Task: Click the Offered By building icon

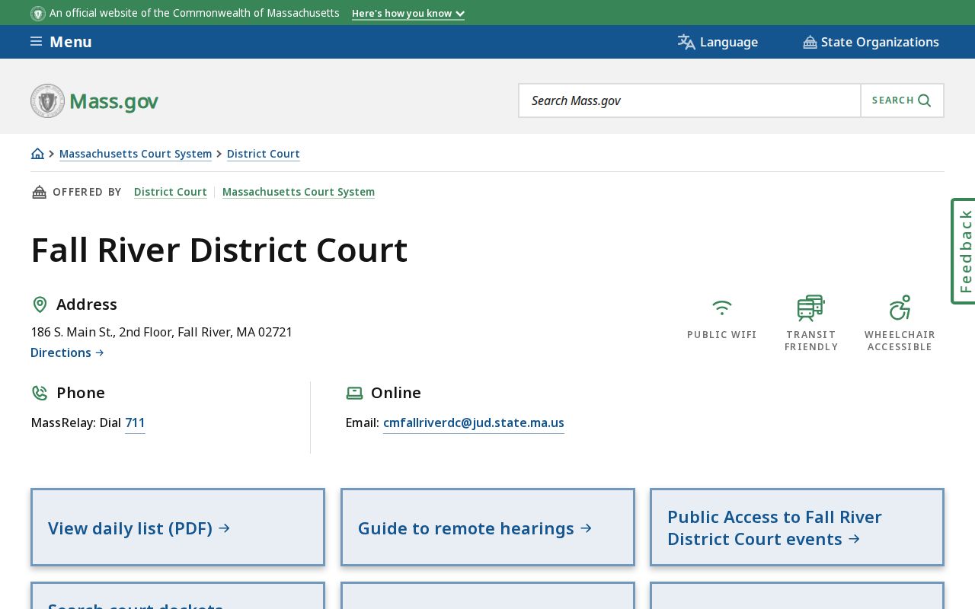Action: (x=39, y=192)
